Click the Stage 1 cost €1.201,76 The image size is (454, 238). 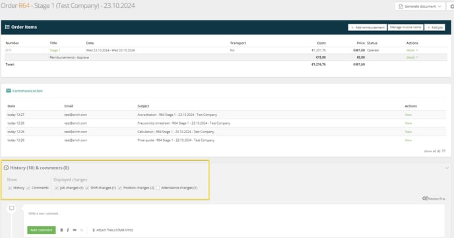tap(319, 50)
